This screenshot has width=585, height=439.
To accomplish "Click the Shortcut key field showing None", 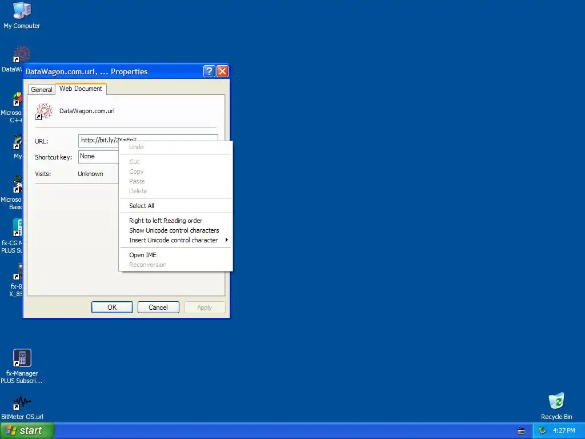I will coord(98,157).
